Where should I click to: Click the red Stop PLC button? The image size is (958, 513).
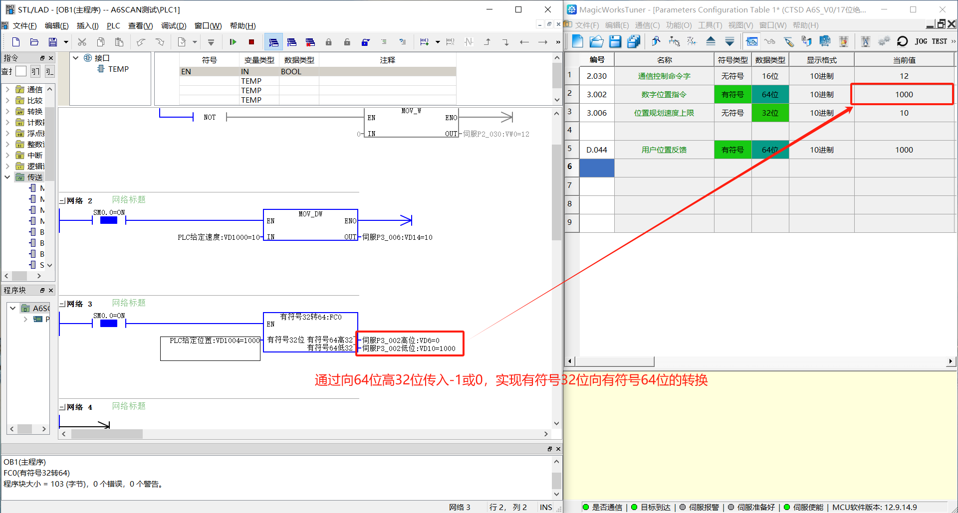coord(251,42)
